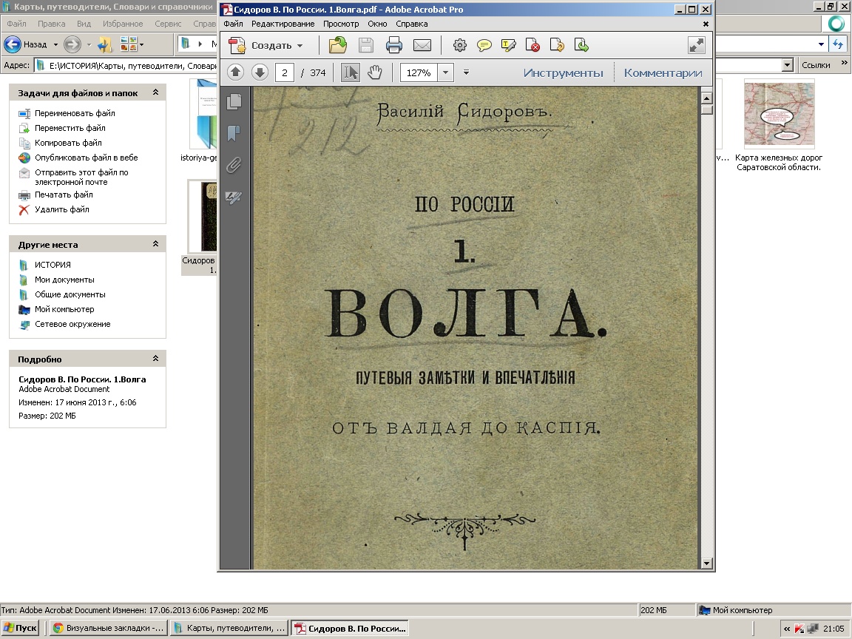Go to the next page arrow
Image resolution: width=852 pixels, height=639 pixels.
(259, 72)
